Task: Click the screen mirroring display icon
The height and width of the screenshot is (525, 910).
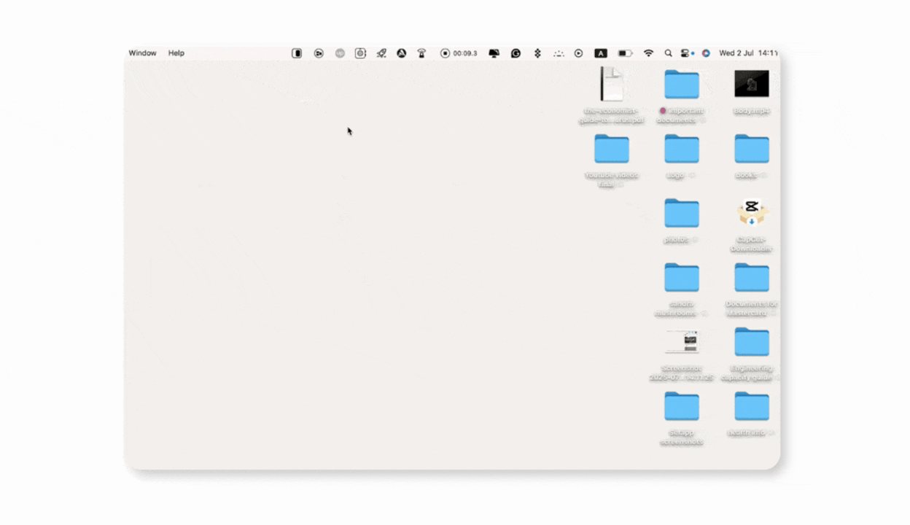Action: [x=494, y=53]
